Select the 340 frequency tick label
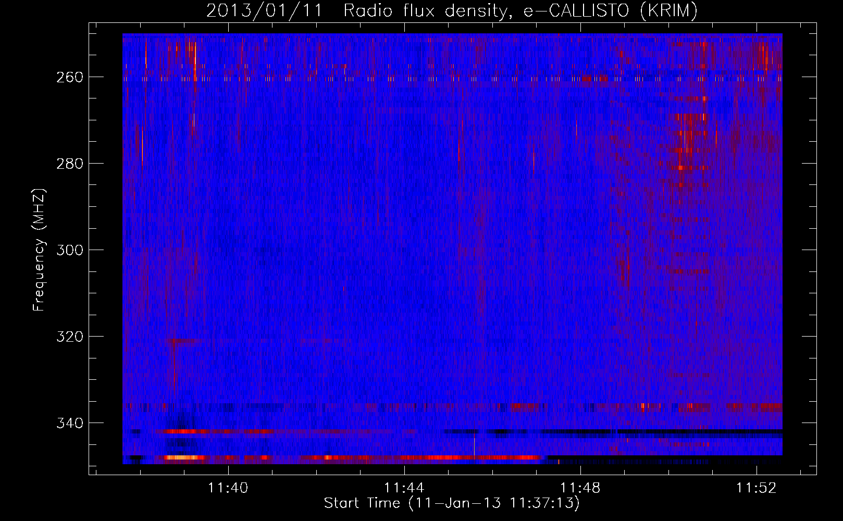843x521 pixels. 70,423
